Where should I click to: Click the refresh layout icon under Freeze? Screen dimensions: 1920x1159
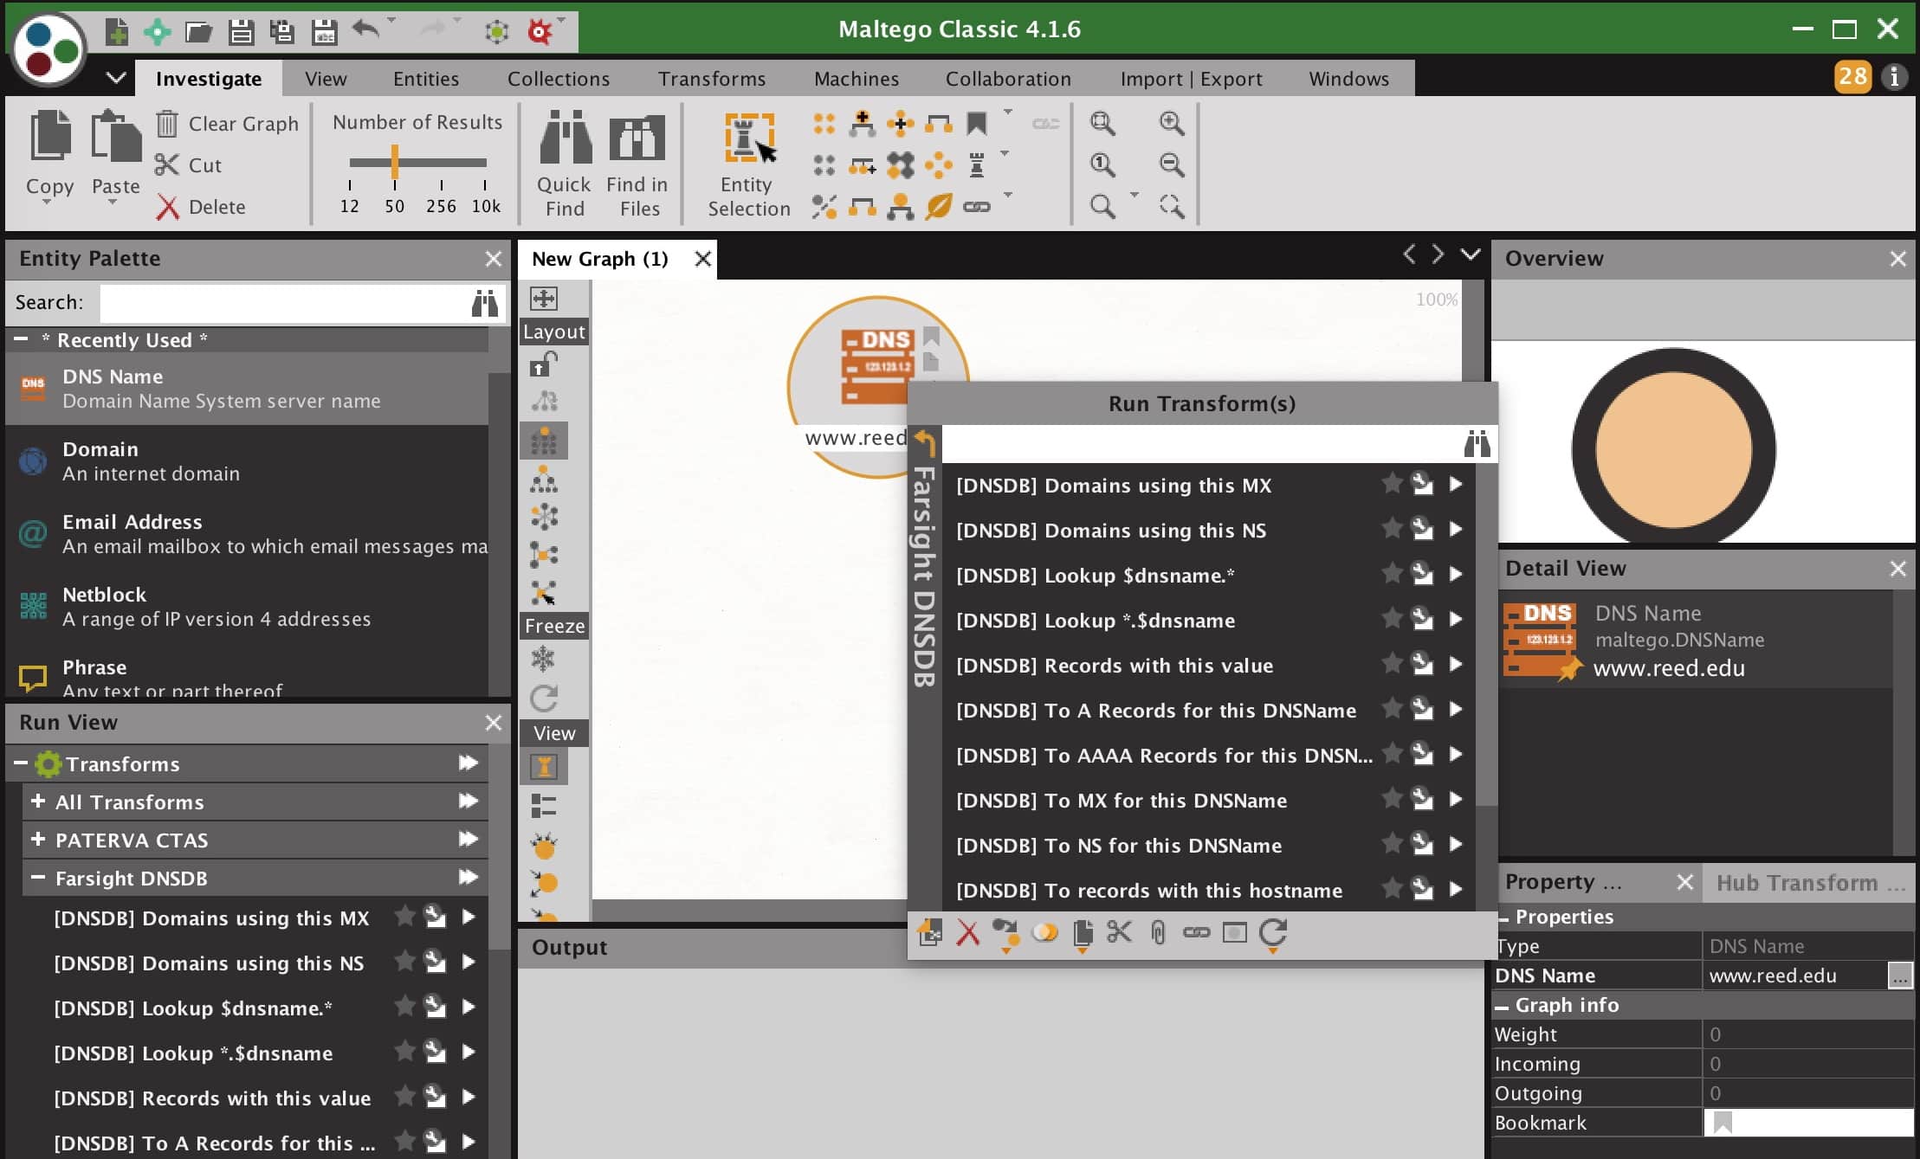coord(544,698)
